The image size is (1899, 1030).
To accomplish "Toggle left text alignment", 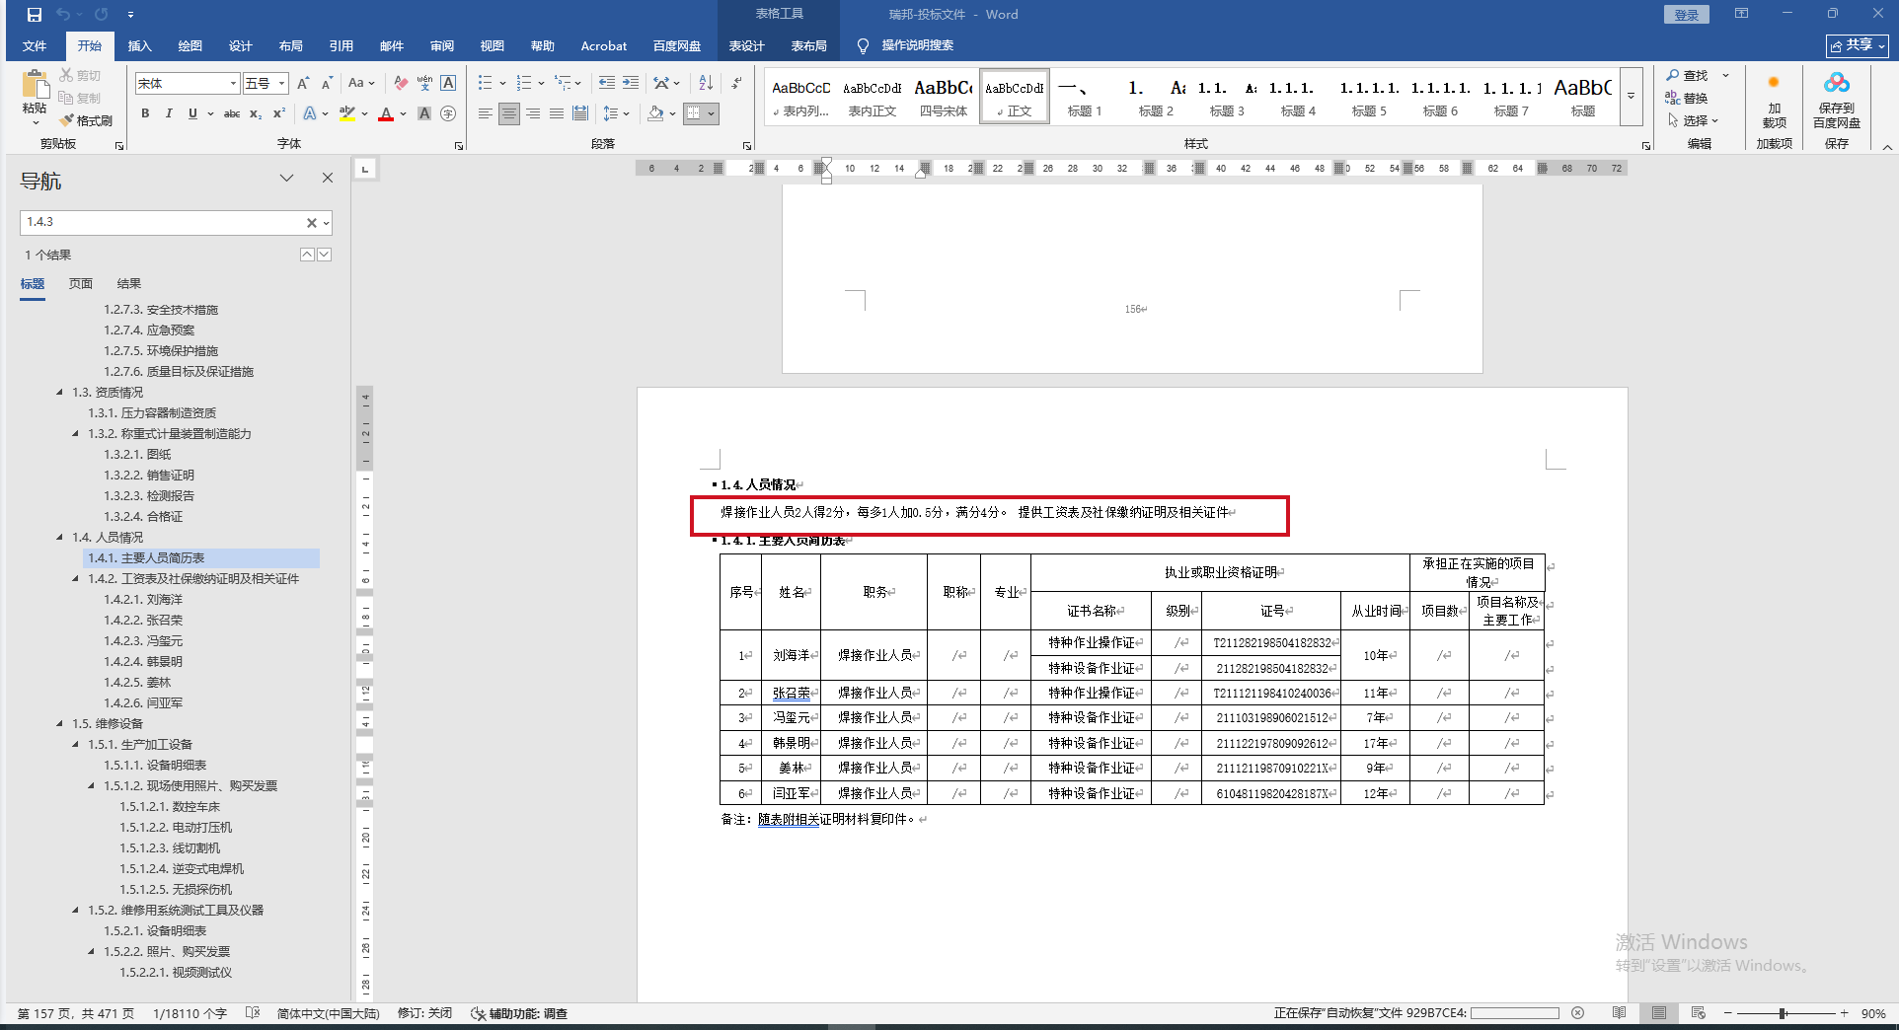I will [486, 113].
